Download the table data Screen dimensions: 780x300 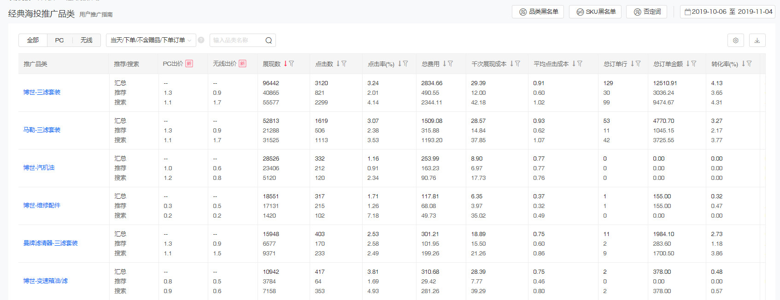[757, 40]
